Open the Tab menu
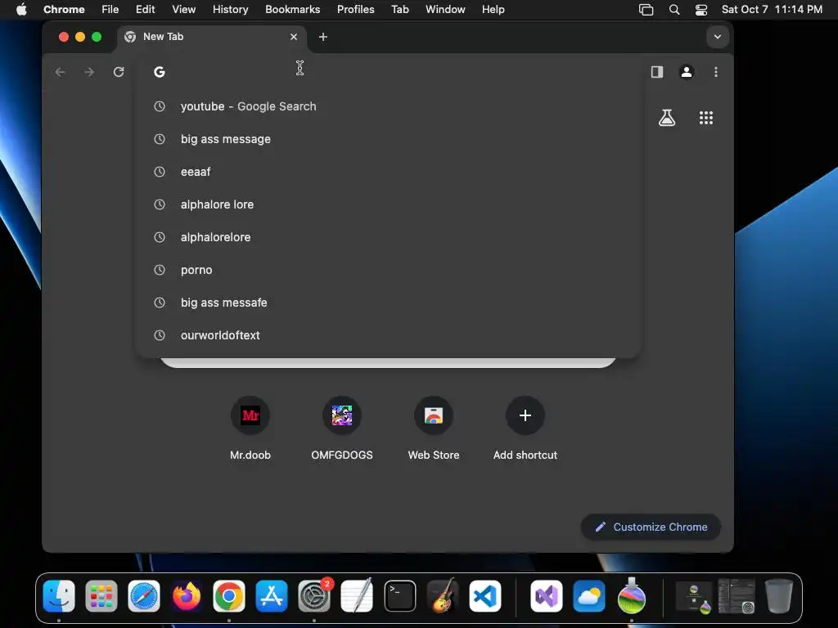838x628 pixels. click(399, 10)
